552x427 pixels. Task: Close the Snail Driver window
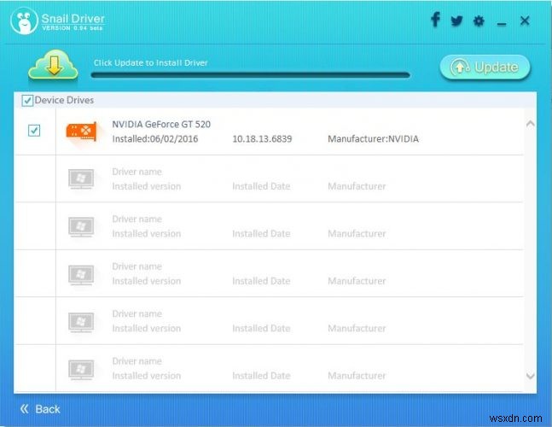pos(525,20)
